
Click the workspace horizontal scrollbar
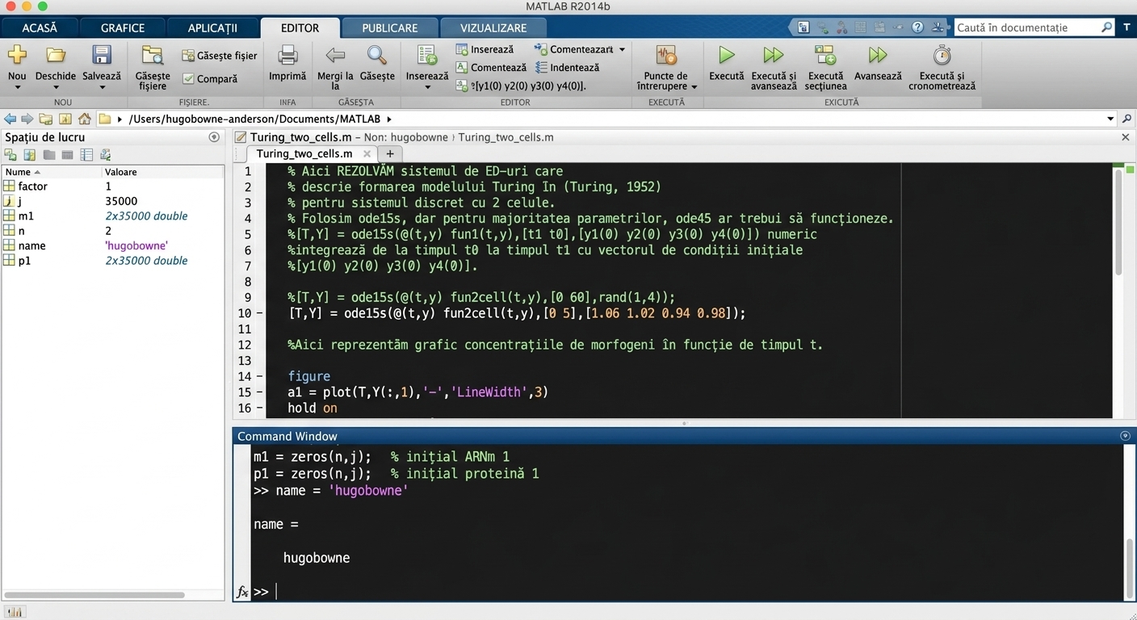coord(94,595)
